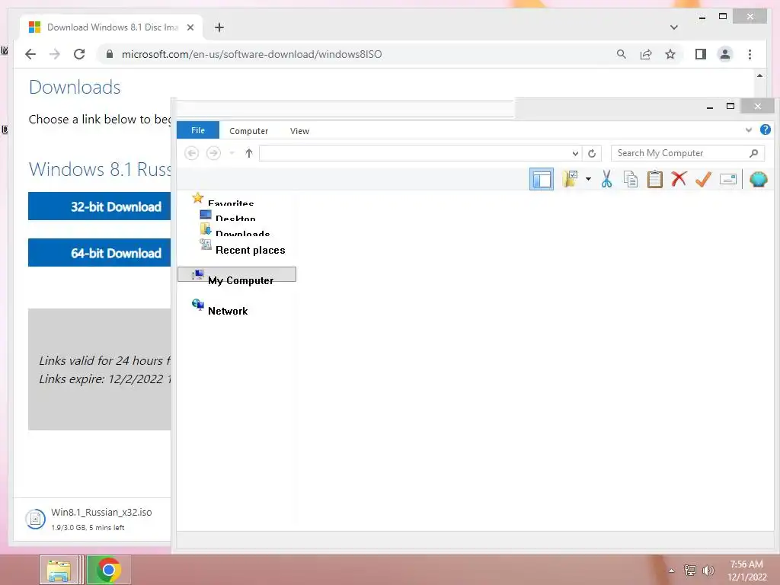Open the View ribbon tab
This screenshot has height=585, width=780.
[x=299, y=131]
